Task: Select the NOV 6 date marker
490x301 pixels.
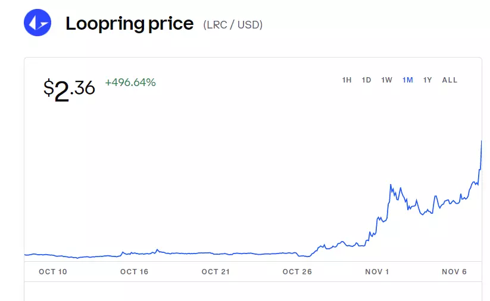Action: coord(454,272)
